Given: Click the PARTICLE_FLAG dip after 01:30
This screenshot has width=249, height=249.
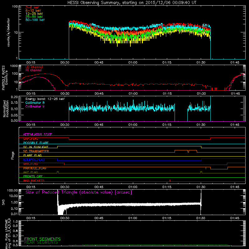Looking at the screenshot, I should (x=219, y=169).
